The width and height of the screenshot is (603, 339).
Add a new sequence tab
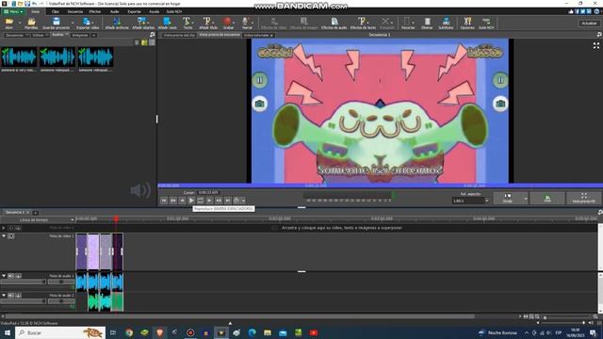36,213
